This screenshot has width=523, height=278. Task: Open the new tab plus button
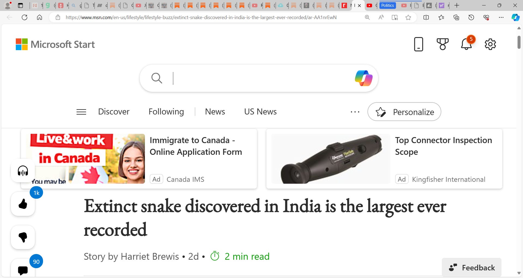click(457, 5)
